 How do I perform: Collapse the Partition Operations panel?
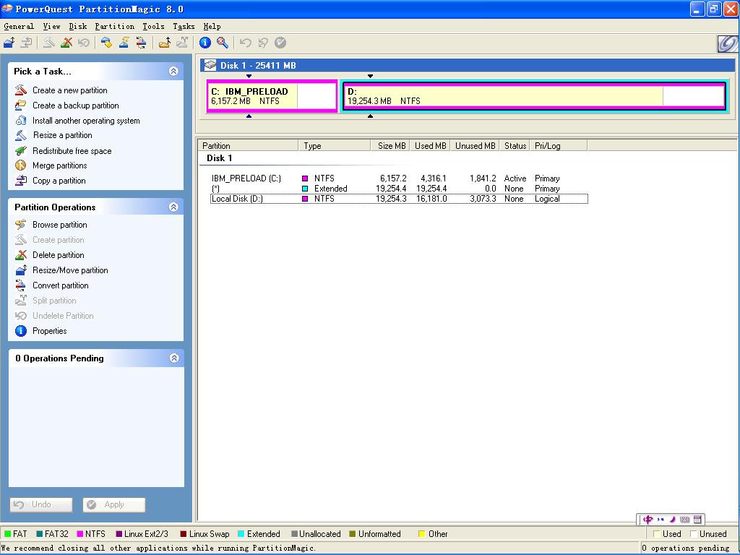tap(173, 207)
